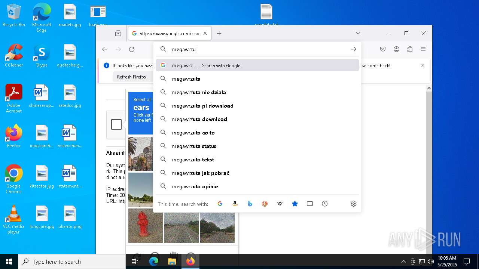The image size is (479, 269).
Task: Click inside the address bar text field
Action: click(x=258, y=49)
